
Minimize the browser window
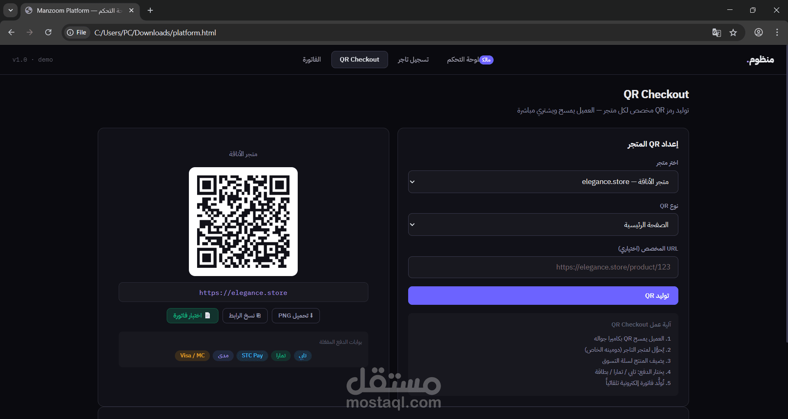click(730, 10)
